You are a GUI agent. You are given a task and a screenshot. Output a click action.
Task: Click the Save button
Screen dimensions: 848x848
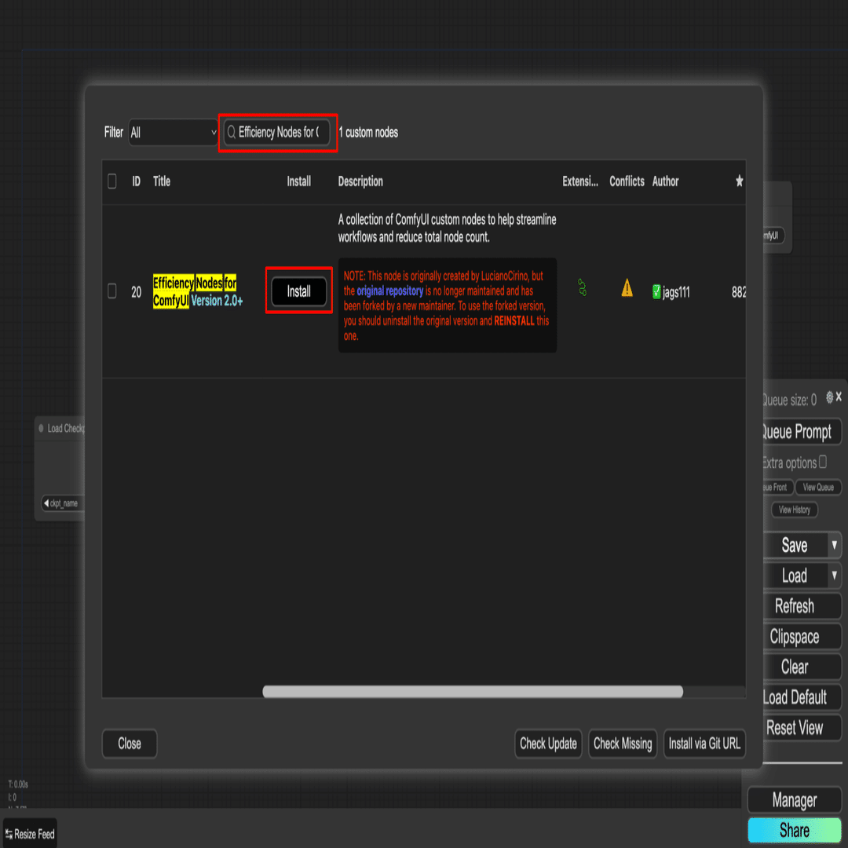[x=795, y=545]
